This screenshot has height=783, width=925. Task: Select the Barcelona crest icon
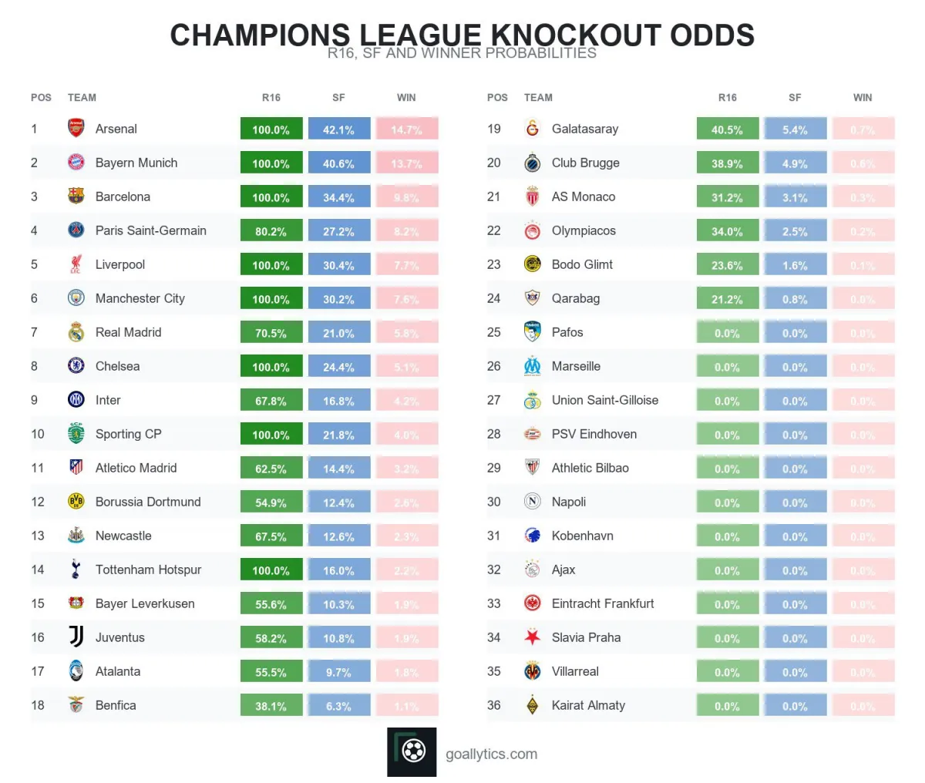(76, 197)
